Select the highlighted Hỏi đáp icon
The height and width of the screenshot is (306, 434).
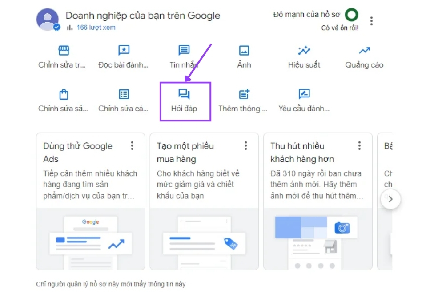(185, 94)
